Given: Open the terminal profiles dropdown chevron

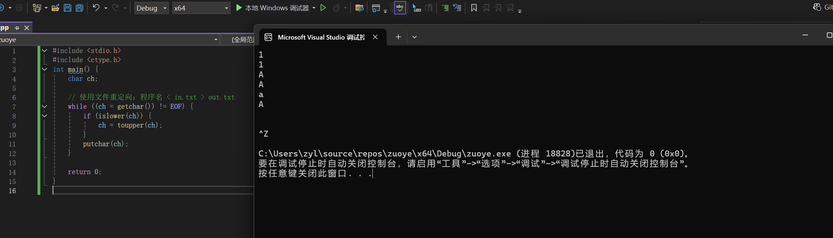Looking at the screenshot, I should (x=415, y=37).
